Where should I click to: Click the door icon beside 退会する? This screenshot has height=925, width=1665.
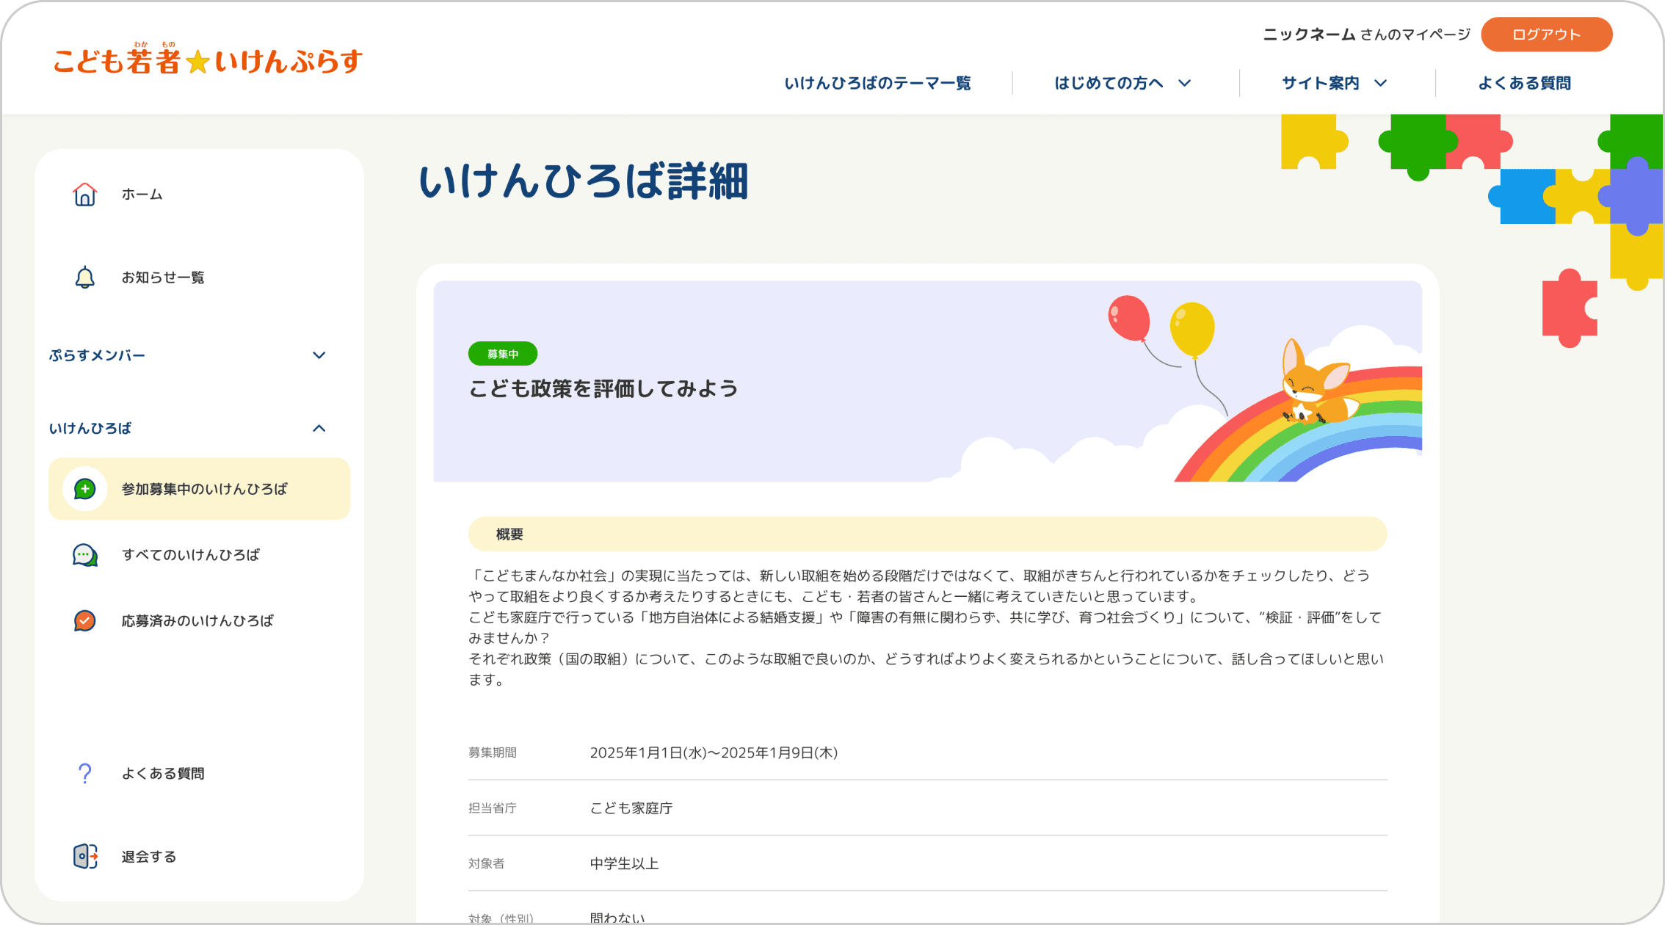pyautogui.click(x=85, y=855)
